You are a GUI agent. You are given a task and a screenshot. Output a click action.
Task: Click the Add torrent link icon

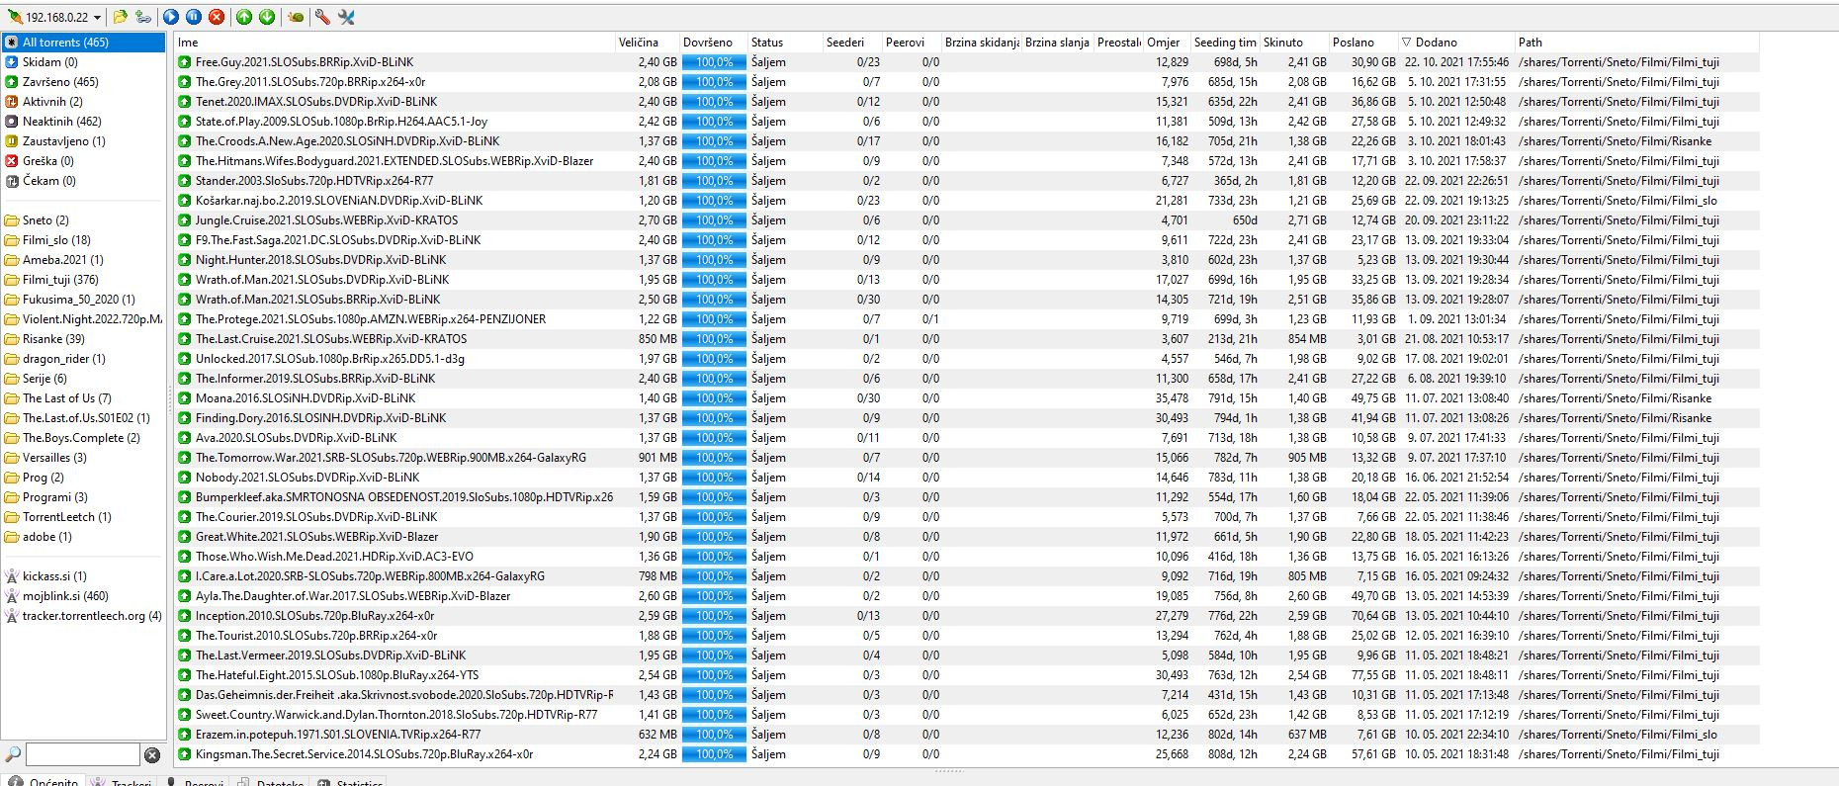click(144, 17)
